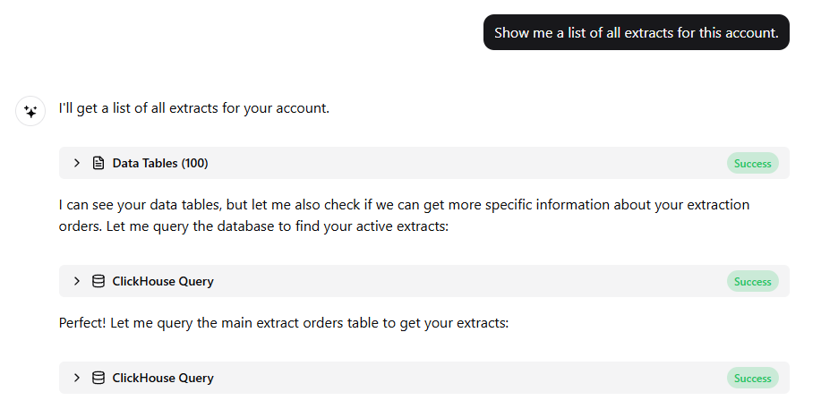The image size is (821, 409).
Task: Click database icon of ClickHouse Query after 'active extracts' text
Action: coord(98,281)
